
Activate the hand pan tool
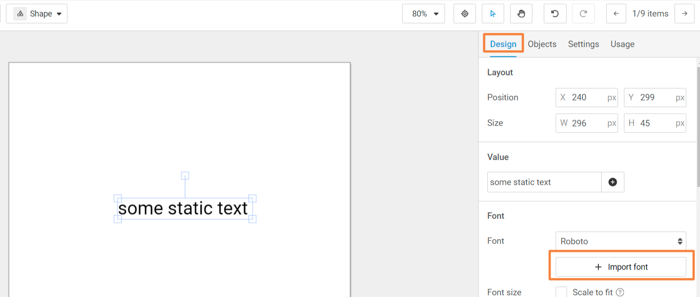(521, 14)
